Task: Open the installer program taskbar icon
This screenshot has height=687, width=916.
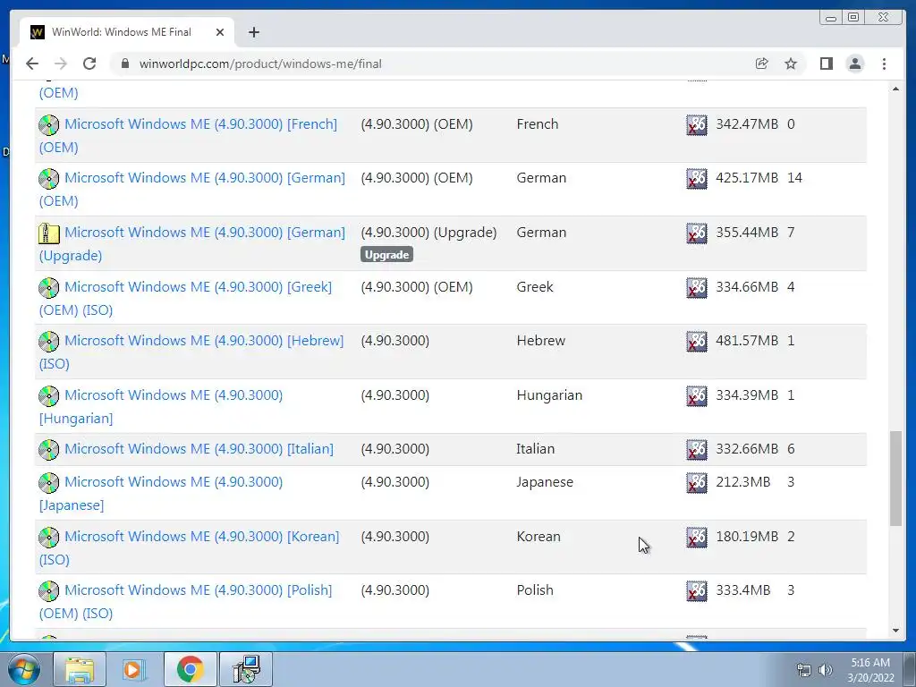Action: [x=246, y=669]
